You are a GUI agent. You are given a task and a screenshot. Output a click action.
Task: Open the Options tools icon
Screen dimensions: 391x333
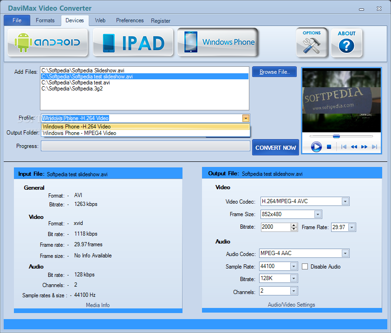(x=312, y=43)
